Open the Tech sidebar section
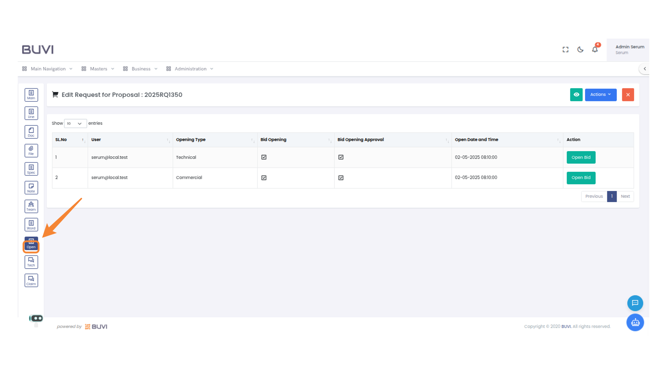The height and width of the screenshot is (375, 667). [x=31, y=262]
